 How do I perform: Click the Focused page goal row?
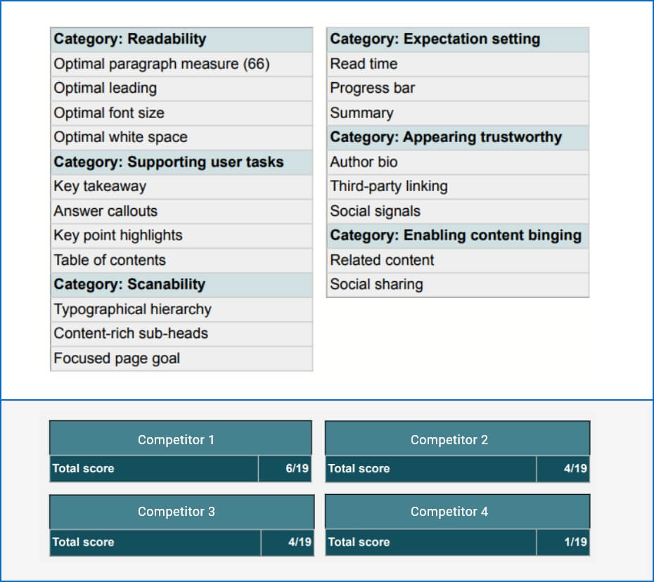(181, 358)
